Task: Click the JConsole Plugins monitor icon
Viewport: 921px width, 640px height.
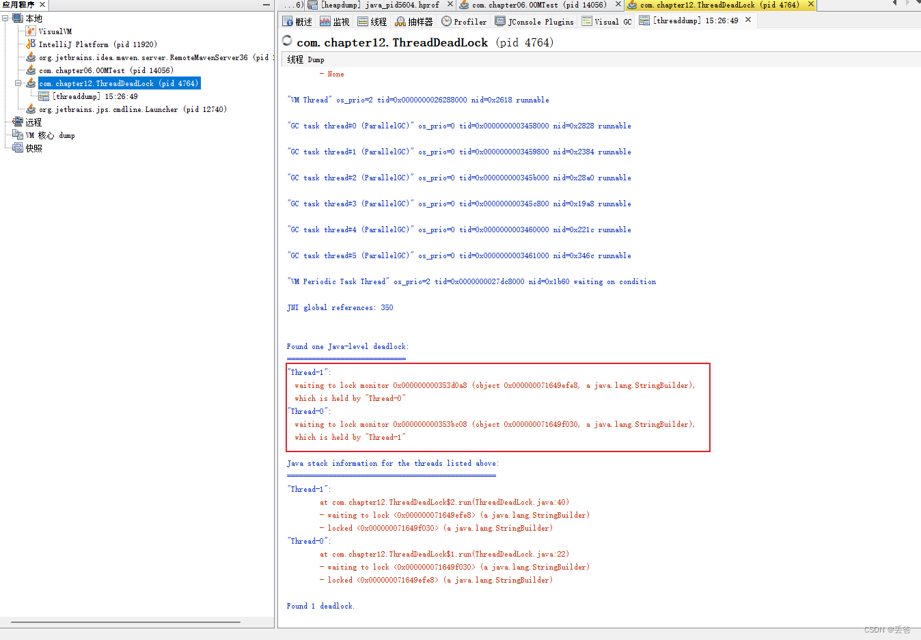Action: point(500,22)
